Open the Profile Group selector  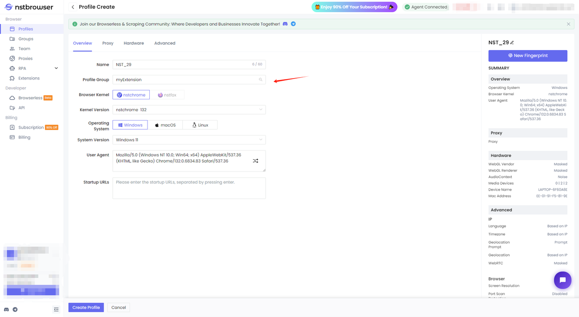point(189,79)
